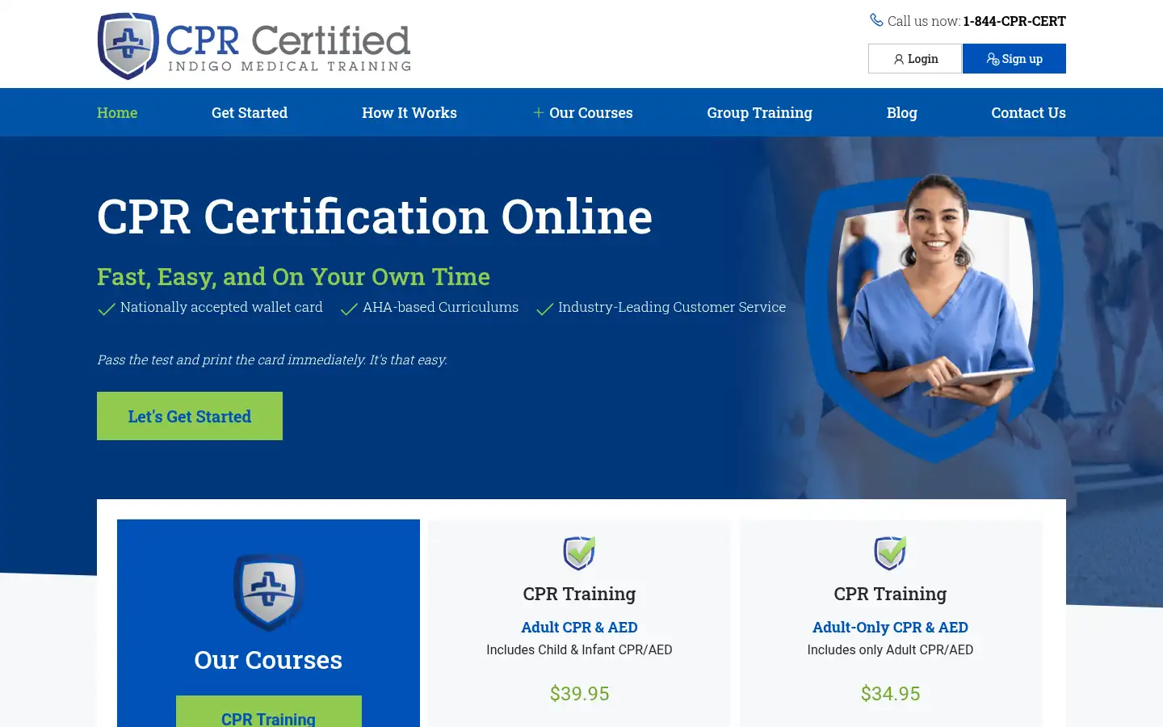
Task: Click the 1-844-CPR-CERT phone number
Action: pyautogui.click(x=1014, y=21)
